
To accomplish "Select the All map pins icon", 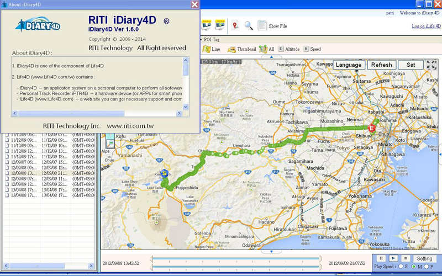I will [263, 49].
